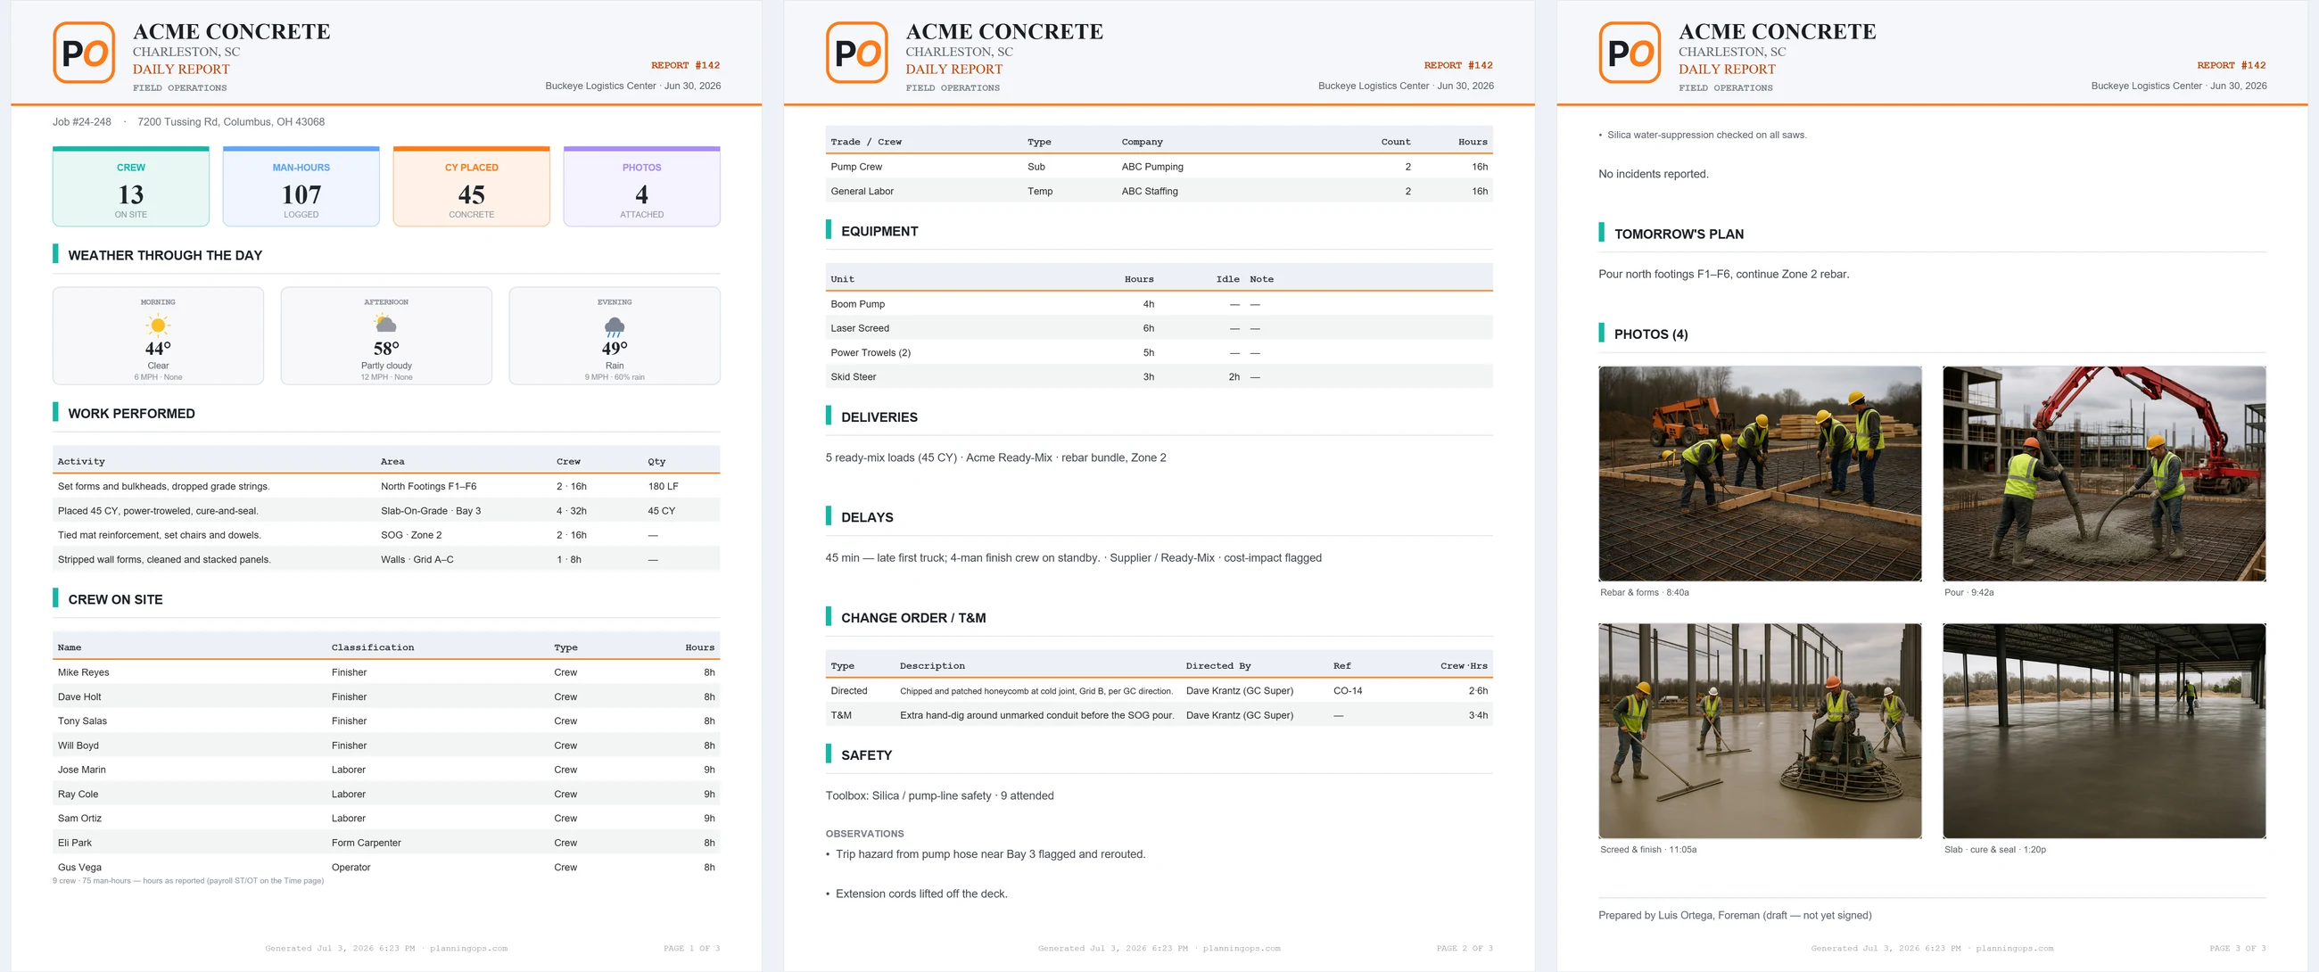
Task: Select the Dave Holt crew row
Action: pyautogui.click(x=386, y=696)
